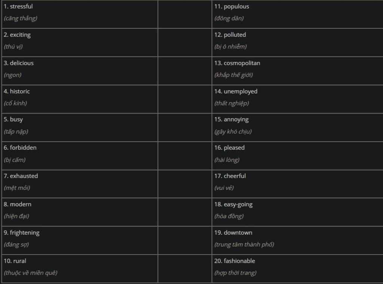Click the Vietnamese translation "(tấp nập)"
Screen dimensions: 383x284
(16, 132)
